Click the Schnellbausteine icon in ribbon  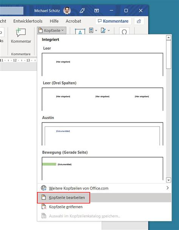coord(91,31)
